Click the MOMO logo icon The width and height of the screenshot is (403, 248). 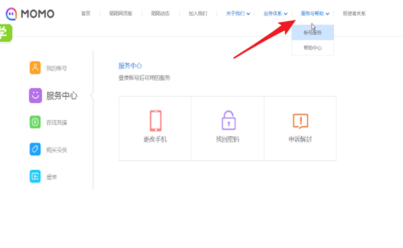(11, 14)
